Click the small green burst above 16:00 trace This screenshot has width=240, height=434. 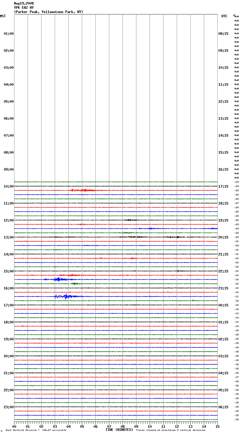[x=75, y=283]
